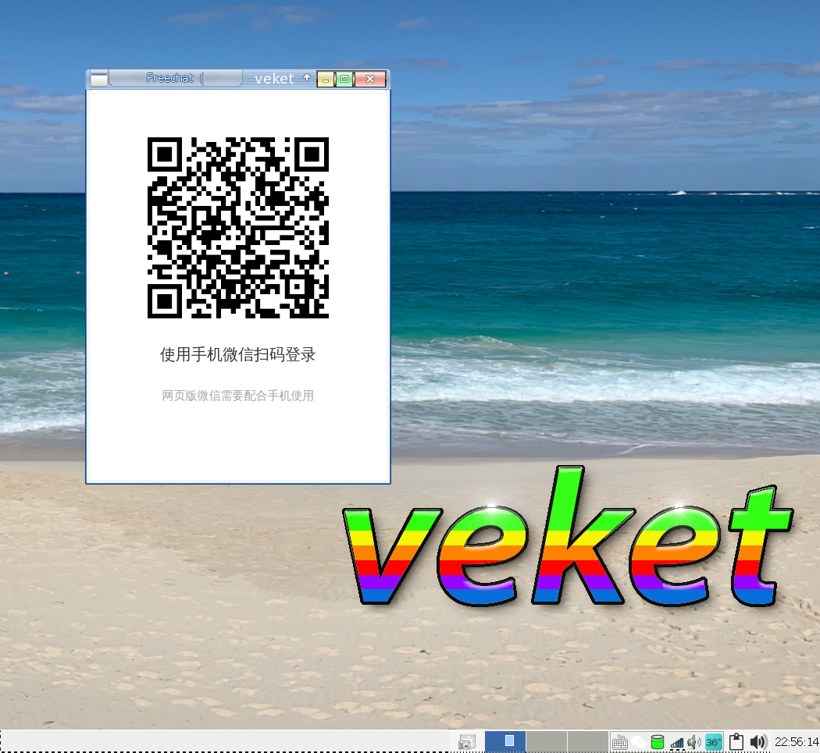Image resolution: width=820 pixels, height=753 pixels.
Task: Open the network signal tray icon
Action: pyautogui.click(x=677, y=743)
